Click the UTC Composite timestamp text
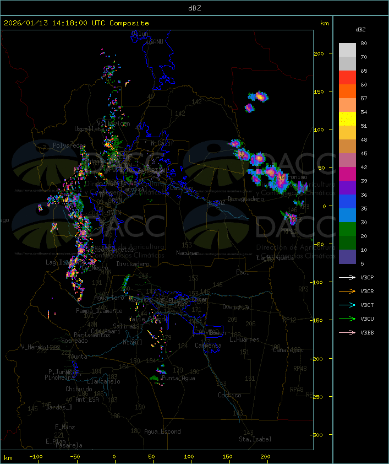Viewport: 389px width, 464px height. (76, 23)
